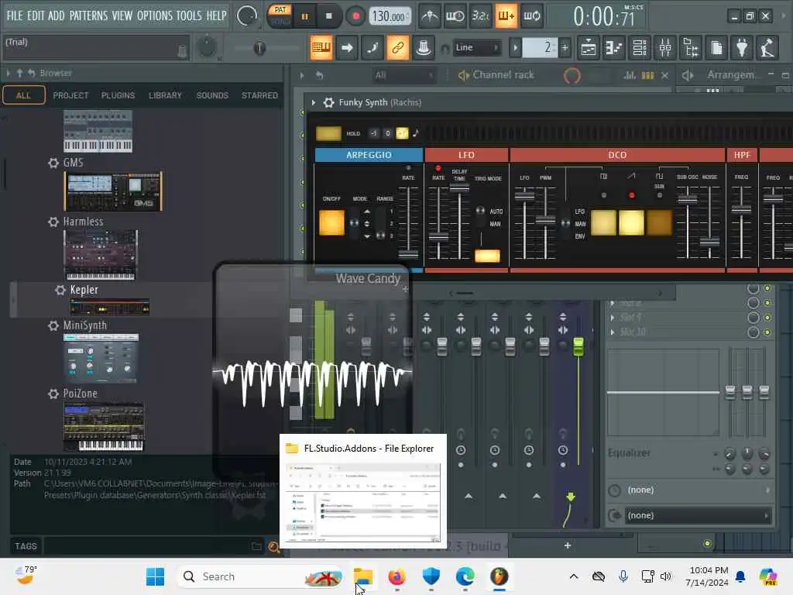Click the FL.Studio.Addons File Explorer preview

point(363,490)
